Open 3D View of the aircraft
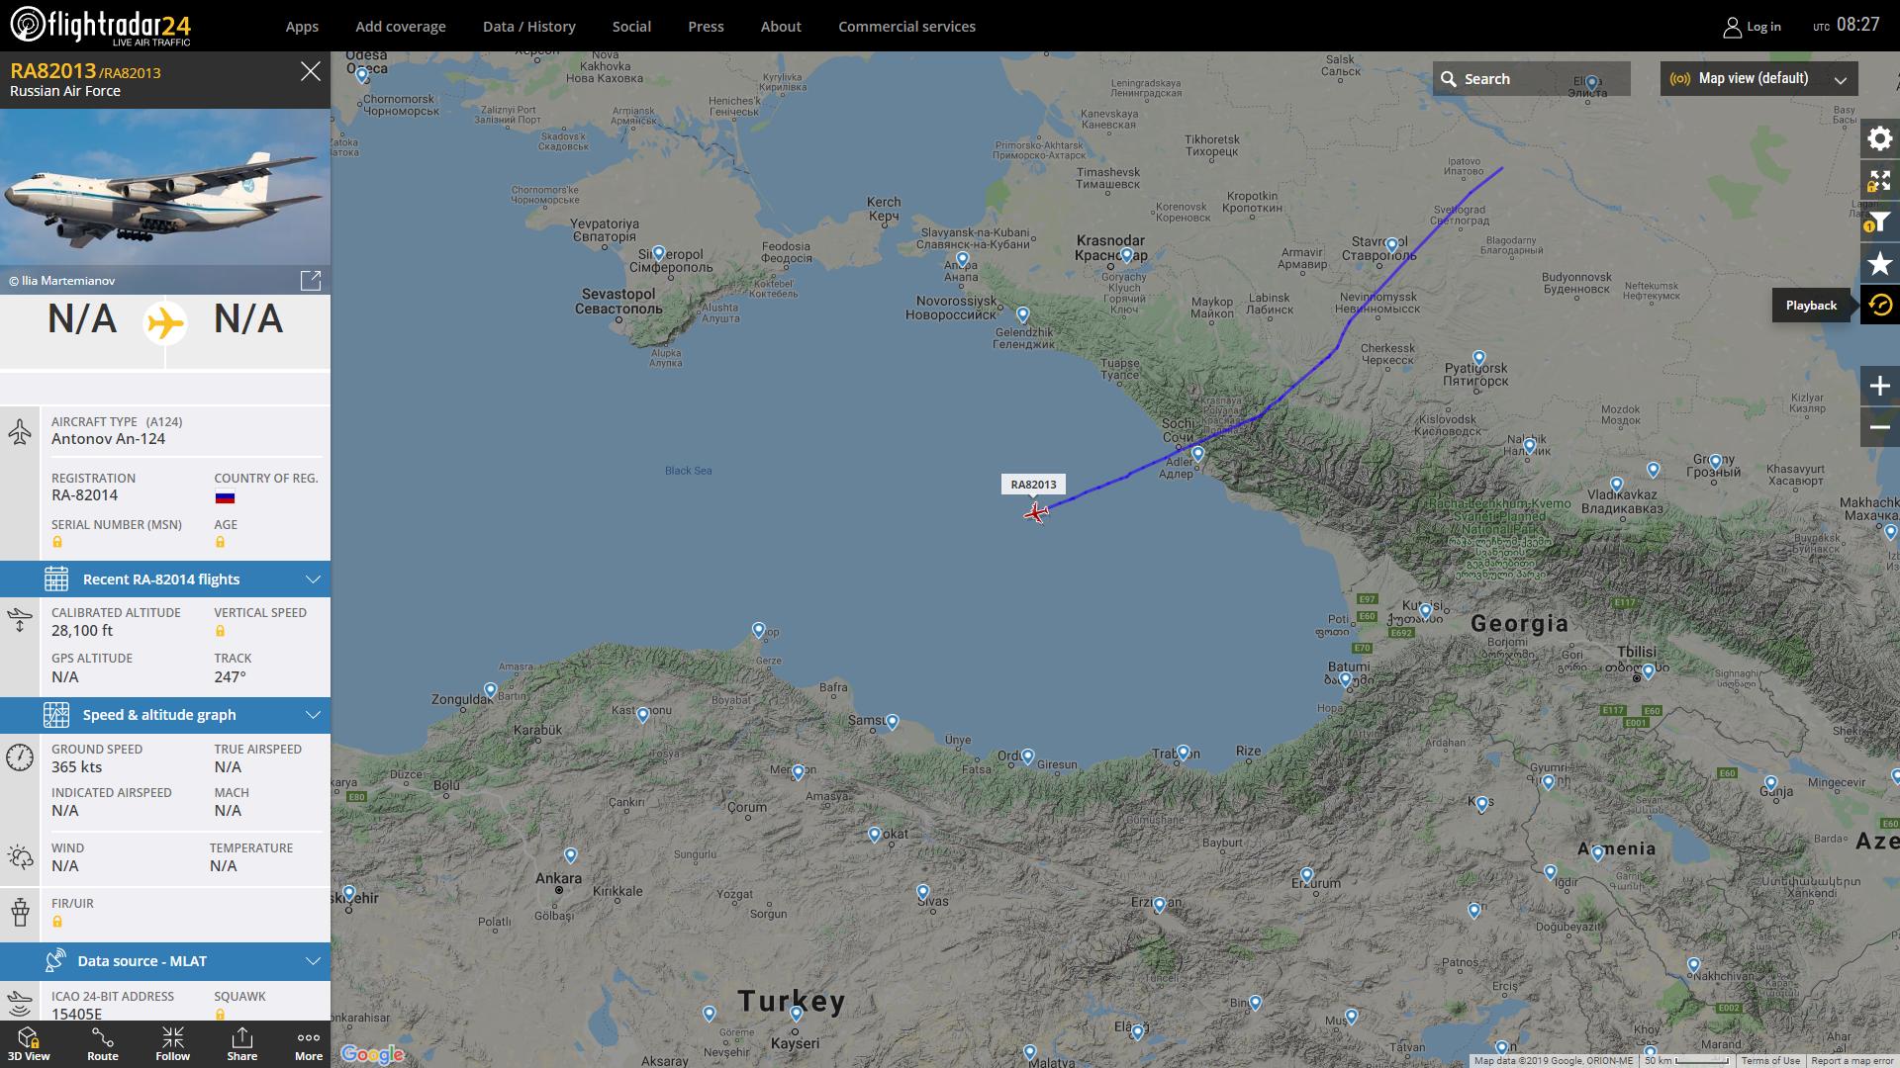The height and width of the screenshot is (1068, 1900). 29,1044
